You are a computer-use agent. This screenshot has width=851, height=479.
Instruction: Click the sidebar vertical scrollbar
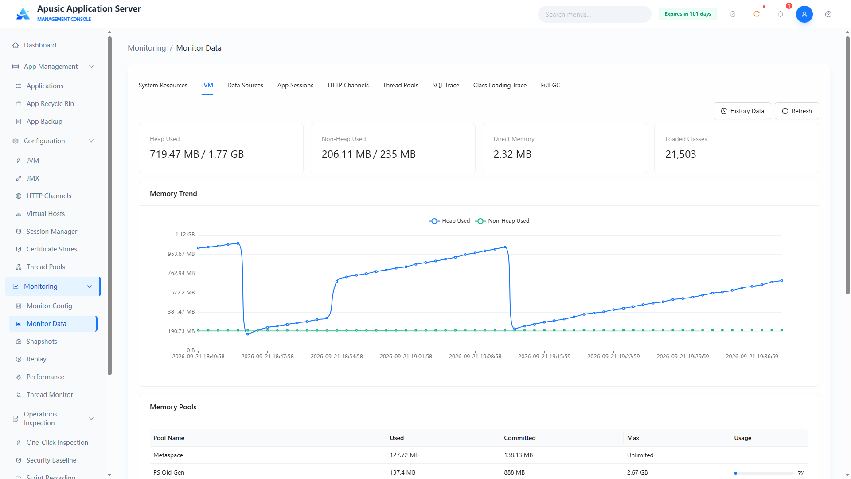(109, 206)
